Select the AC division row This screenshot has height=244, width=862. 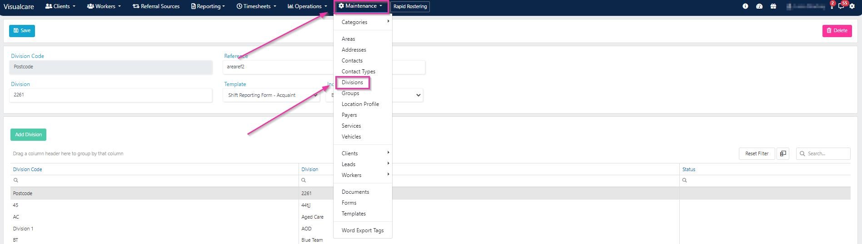point(430,217)
